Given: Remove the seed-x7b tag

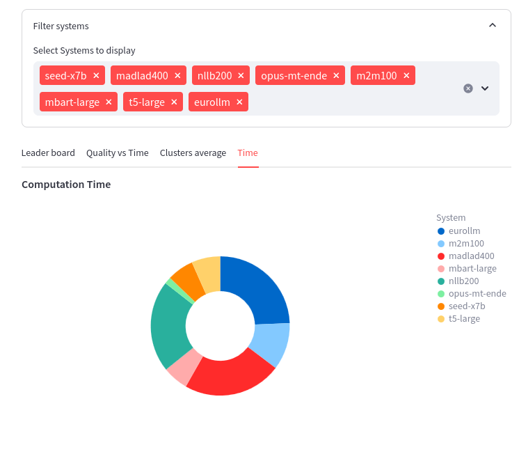Looking at the screenshot, I should tap(96, 75).
